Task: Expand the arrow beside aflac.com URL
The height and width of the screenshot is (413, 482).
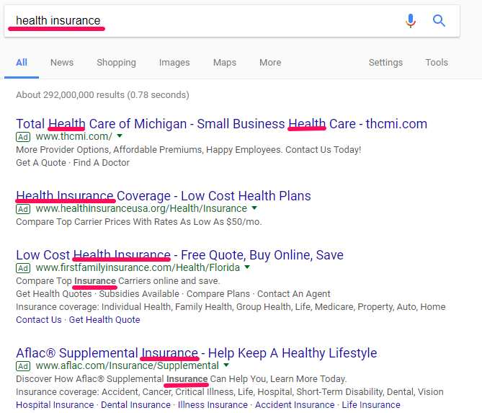Action: [226, 365]
